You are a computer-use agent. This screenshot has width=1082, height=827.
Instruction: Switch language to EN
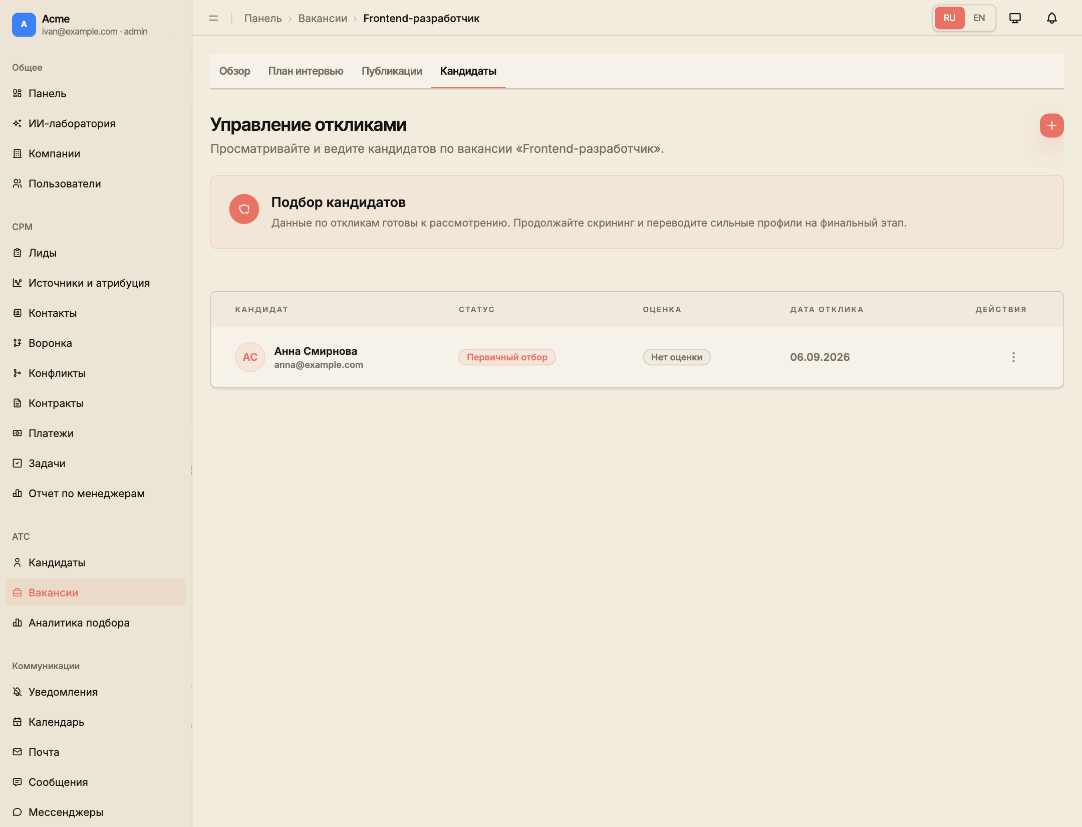(979, 18)
